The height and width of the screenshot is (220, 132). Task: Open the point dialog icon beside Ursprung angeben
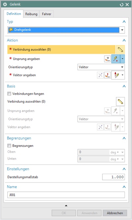coord(107,59)
